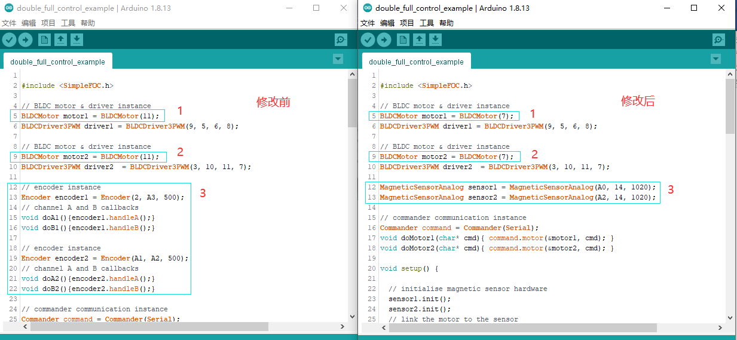Viewport: 737px width, 340px height.
Task: Select double_full_control_example tab in left window
Action: 57,62
